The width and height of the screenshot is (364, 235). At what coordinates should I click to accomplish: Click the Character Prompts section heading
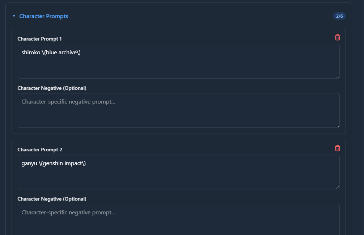pyautogui.click(x=44, y=16)
